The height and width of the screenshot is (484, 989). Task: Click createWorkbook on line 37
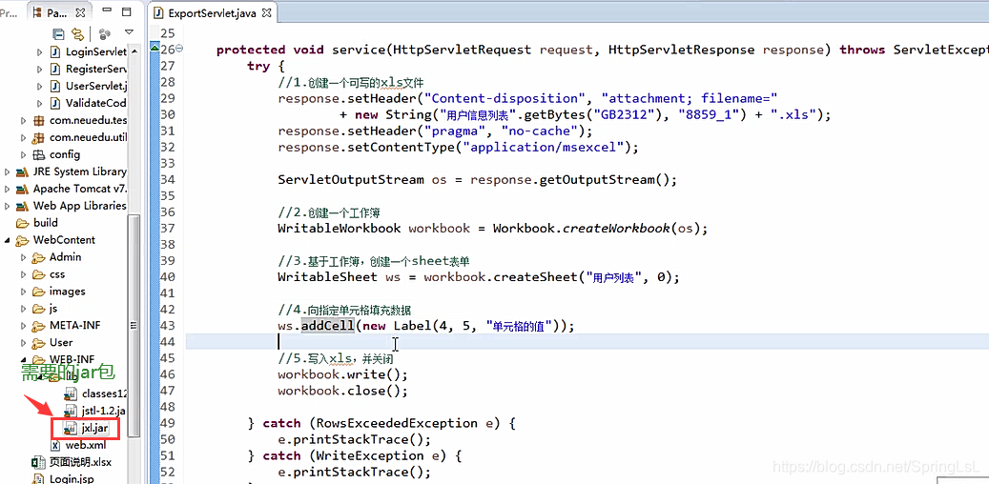[x=615, y=228]
